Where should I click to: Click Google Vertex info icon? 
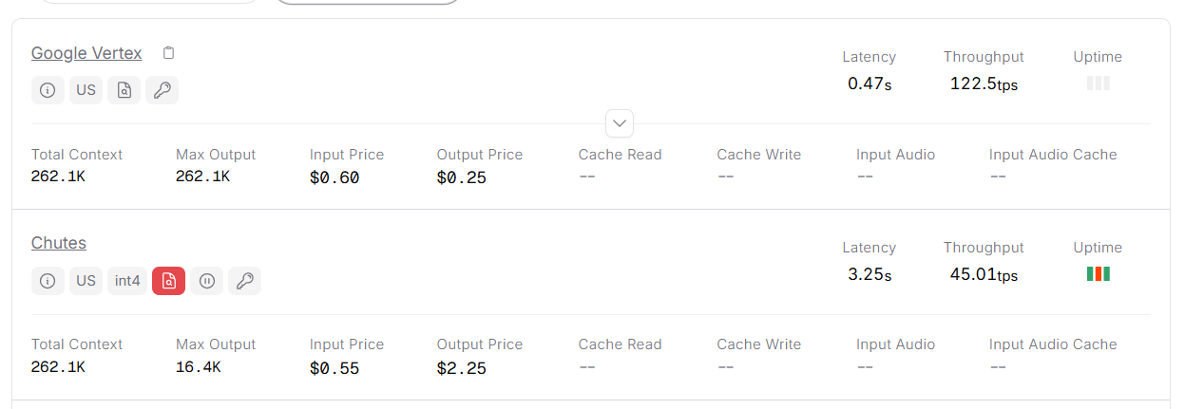(x=48, y=90)
